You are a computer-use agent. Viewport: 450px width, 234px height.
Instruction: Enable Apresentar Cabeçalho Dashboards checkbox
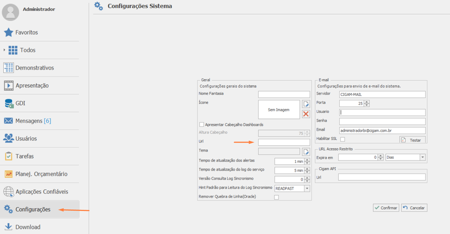point(202,125)
